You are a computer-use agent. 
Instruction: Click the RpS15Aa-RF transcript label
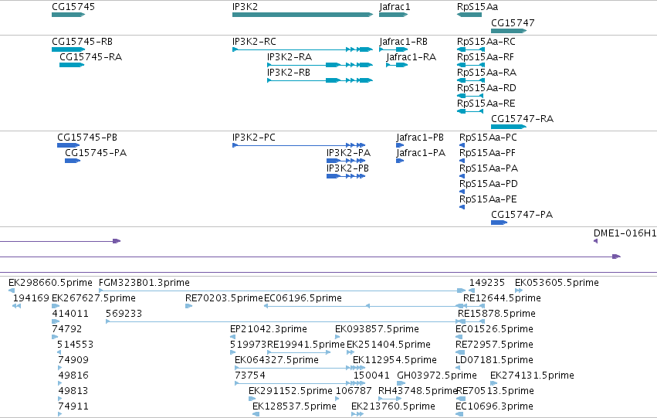click(x=485, y=57)
